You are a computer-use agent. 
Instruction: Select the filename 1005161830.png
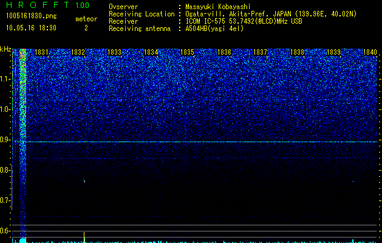pos(32,16)
